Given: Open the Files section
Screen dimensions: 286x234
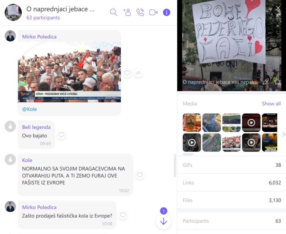Looking at the screenshot, I should click(231, 200).
